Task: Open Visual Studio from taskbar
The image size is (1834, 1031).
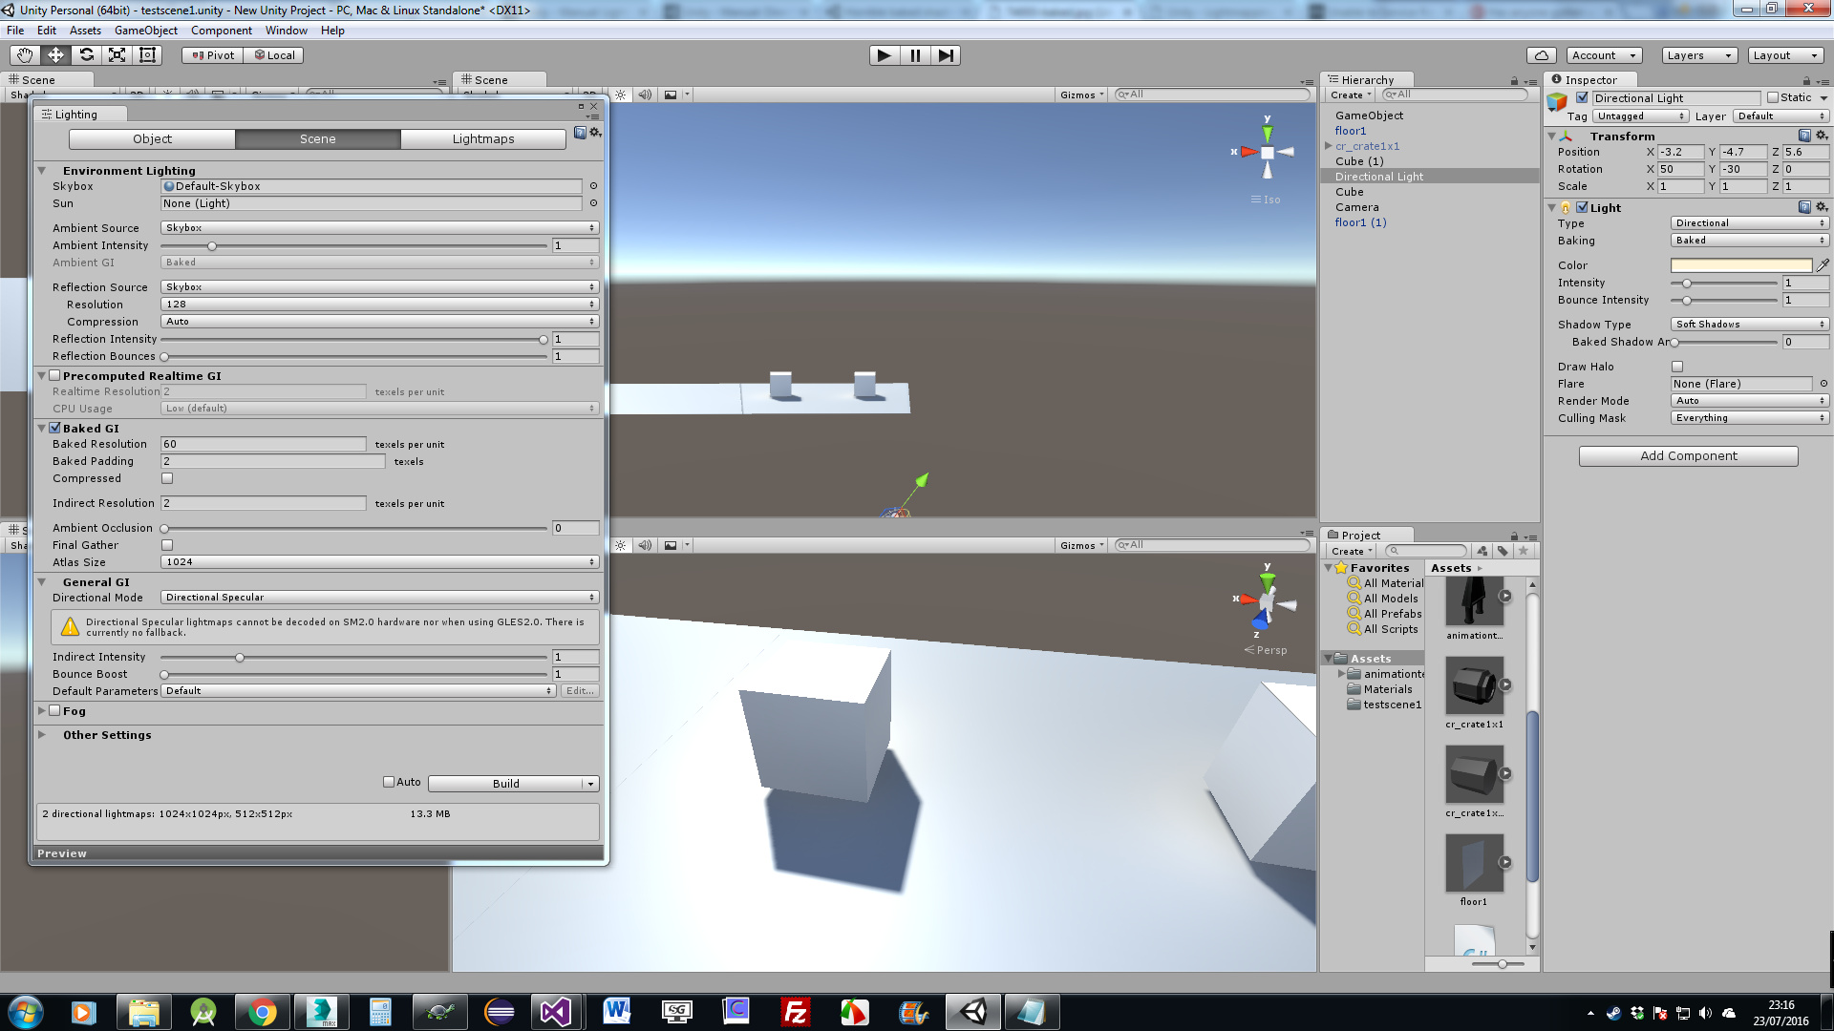Action: (555, 1012)
